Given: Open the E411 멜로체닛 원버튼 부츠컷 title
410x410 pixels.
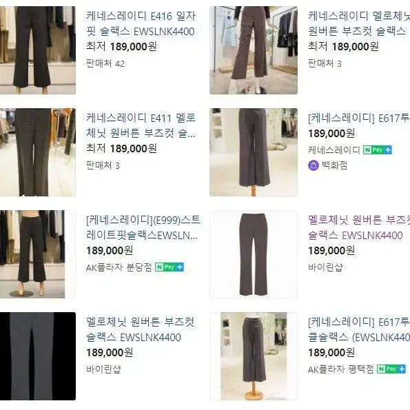Looking at the screenshot, I should pos(141,126).
